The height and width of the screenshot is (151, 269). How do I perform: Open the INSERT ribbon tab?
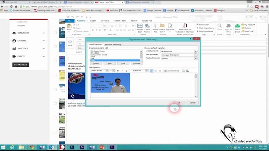pos(93,21)
